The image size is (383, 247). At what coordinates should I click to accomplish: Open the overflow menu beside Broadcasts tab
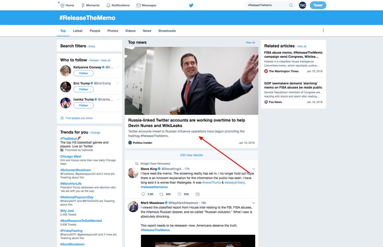coord(323,30)
